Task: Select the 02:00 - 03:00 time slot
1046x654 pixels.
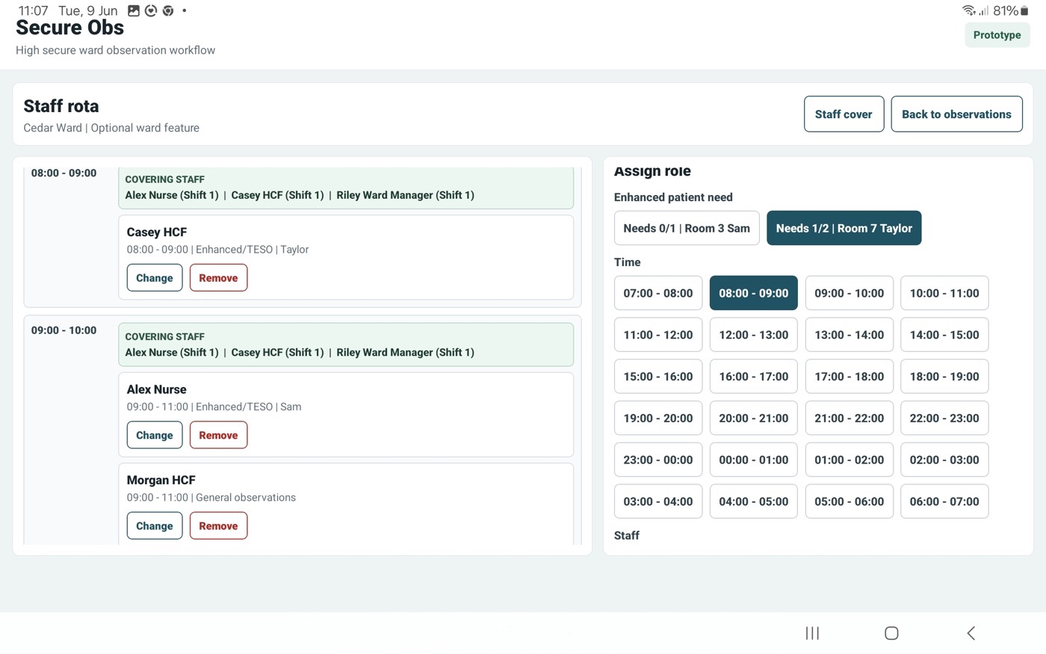Action: (944, 460)
